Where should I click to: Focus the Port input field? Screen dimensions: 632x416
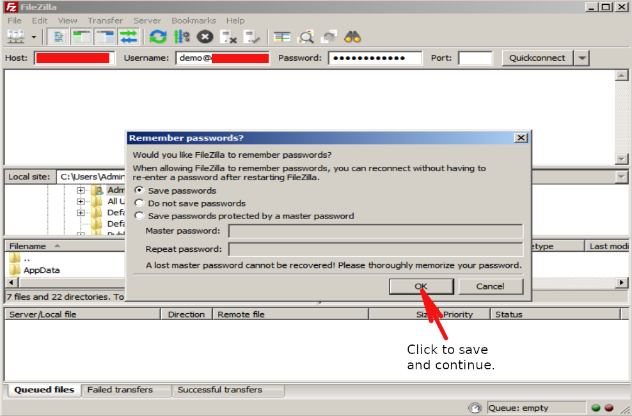tap(476, 58)
